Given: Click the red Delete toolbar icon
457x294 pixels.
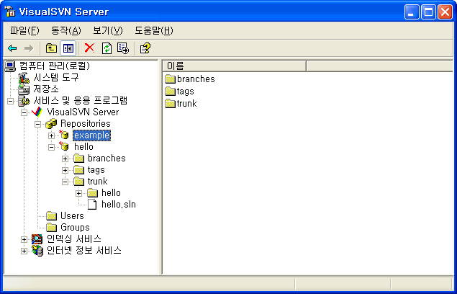Looking at the screenshot, I should click(x=89, y=48).
